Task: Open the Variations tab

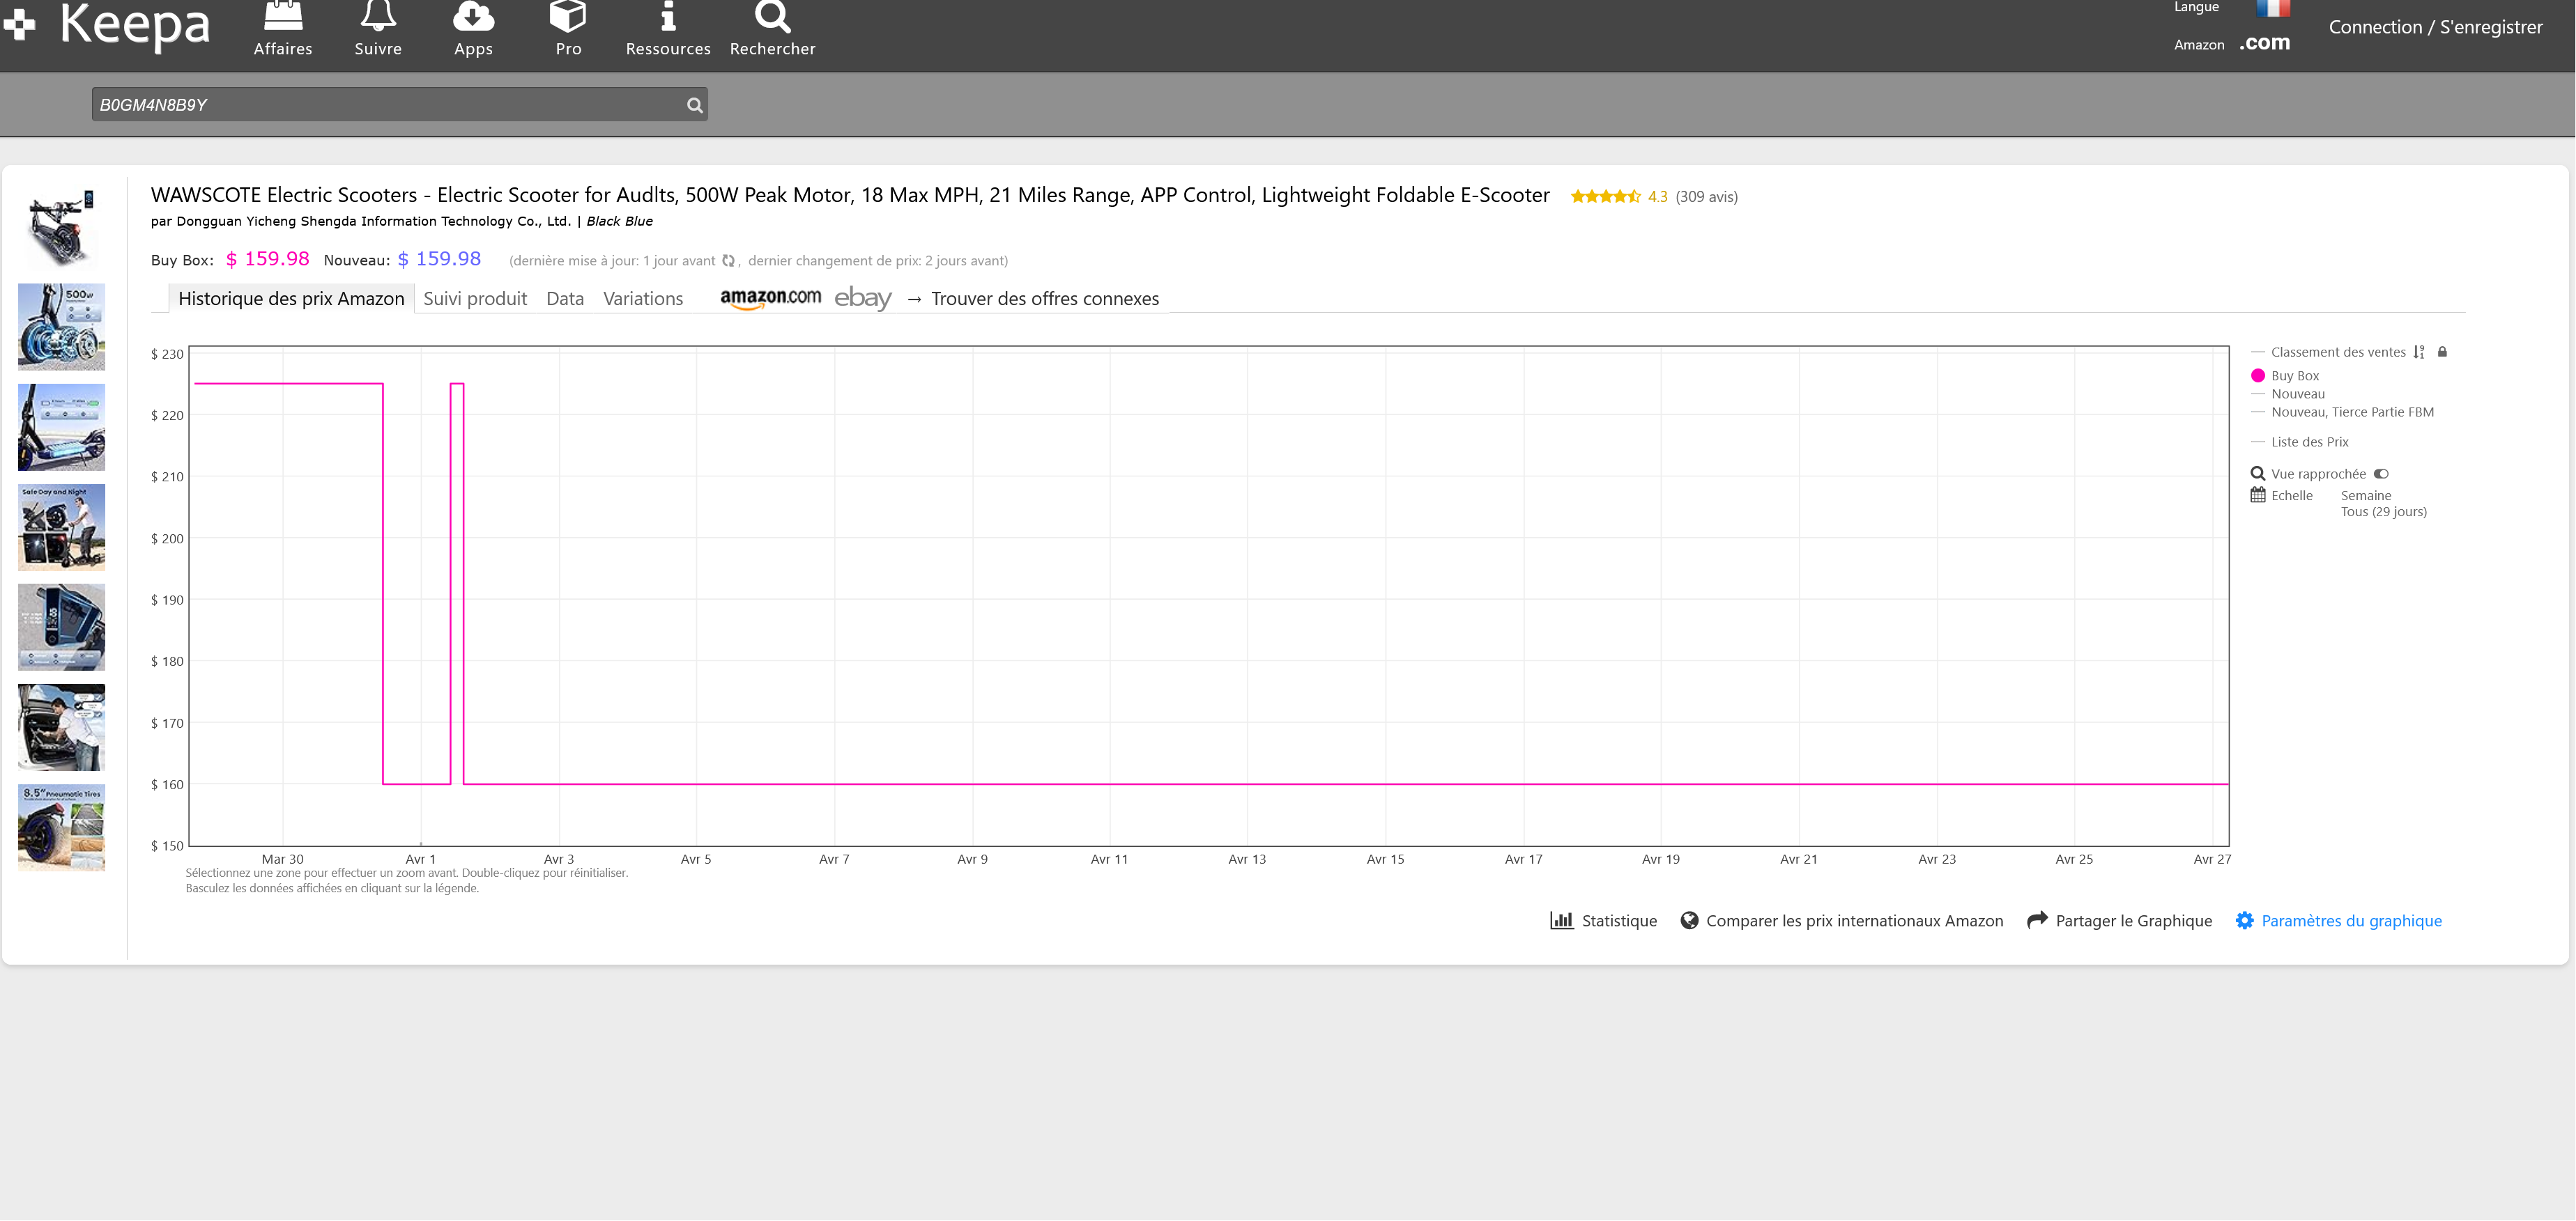Action: coord(643,299)
